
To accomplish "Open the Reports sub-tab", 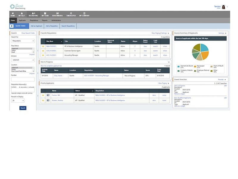I will pos(45,20).
